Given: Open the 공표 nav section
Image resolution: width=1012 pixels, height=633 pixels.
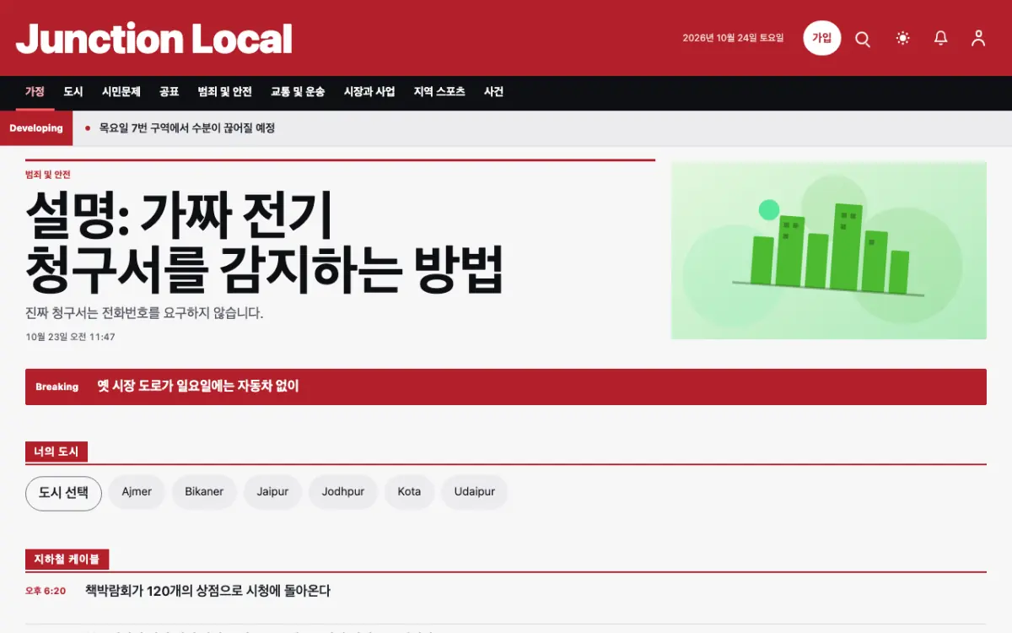Looking at the screenshot, I should [170, 92].
